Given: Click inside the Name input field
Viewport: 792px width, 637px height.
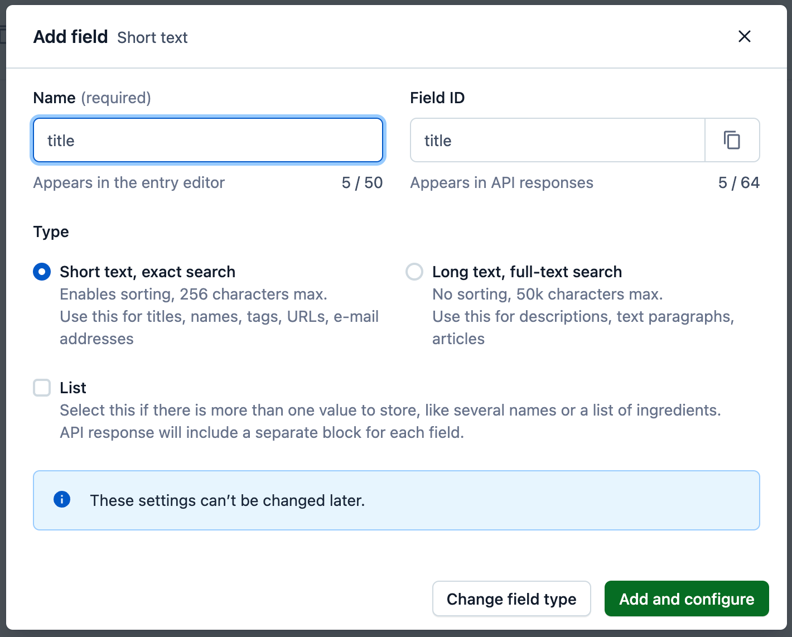Looking at the screenshot, I should click(x=207, y=140).
